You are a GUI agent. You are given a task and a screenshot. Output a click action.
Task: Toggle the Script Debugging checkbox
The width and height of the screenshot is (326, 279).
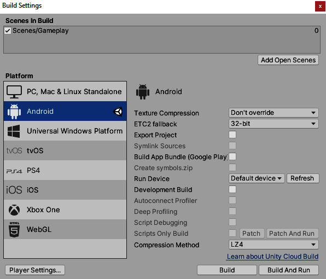232,222
